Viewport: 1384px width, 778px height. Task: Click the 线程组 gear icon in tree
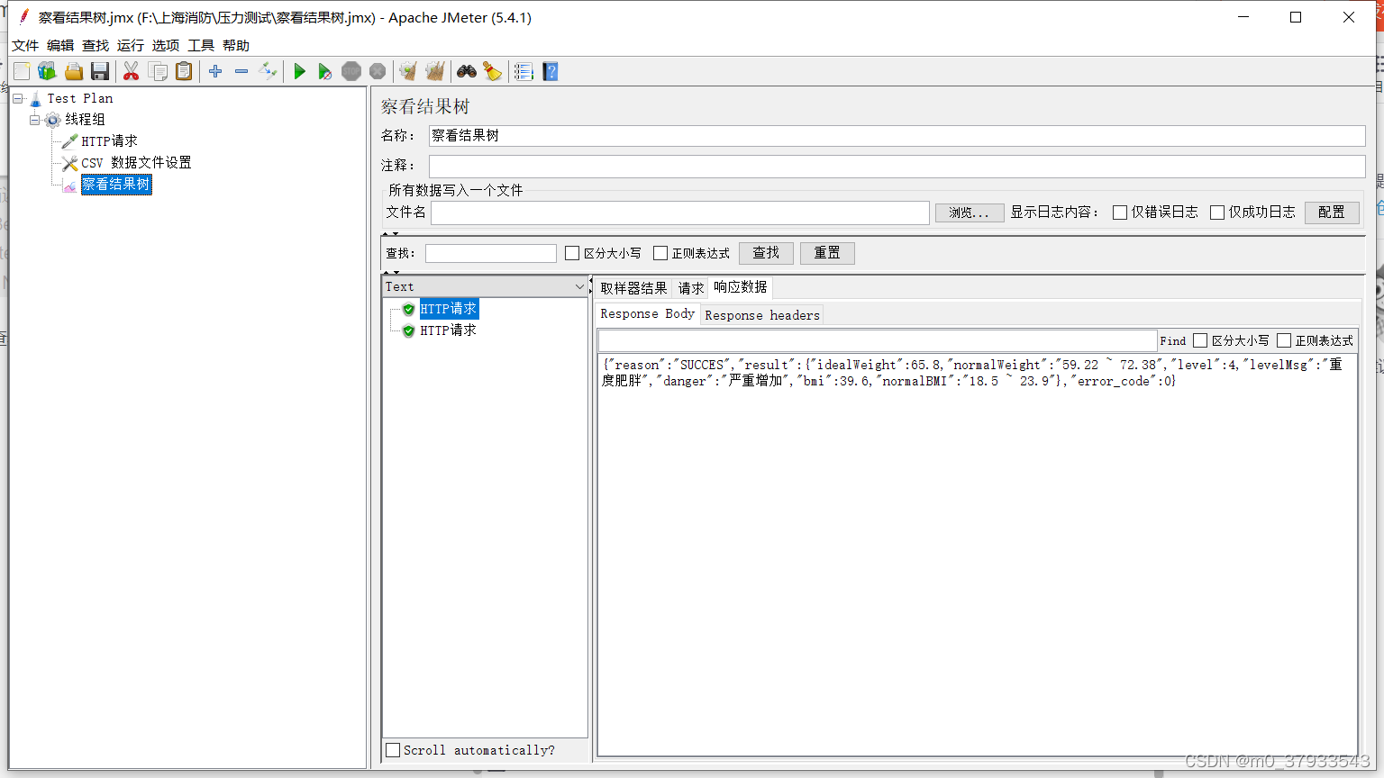(x=53, y=120)
